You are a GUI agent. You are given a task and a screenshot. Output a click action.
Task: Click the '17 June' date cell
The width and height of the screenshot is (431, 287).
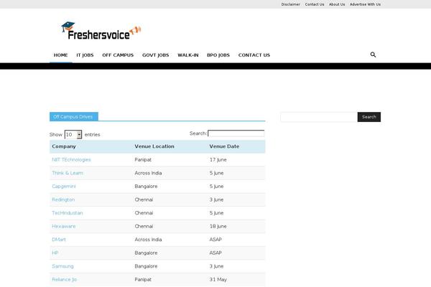[218, 159]
